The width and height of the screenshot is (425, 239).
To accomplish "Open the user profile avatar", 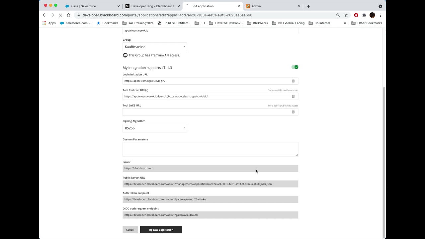I will (x=372, y=15).
